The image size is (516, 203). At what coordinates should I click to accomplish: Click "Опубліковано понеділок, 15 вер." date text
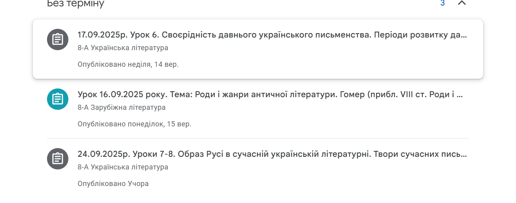134,124
